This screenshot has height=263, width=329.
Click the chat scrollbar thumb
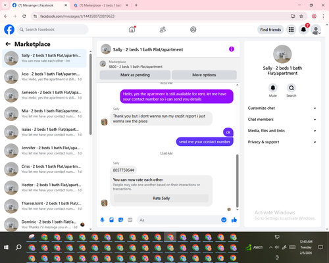(x=237, y=181)
